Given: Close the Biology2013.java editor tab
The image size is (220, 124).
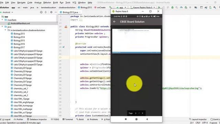Looking at the screenshot, I should pos(80,12).
